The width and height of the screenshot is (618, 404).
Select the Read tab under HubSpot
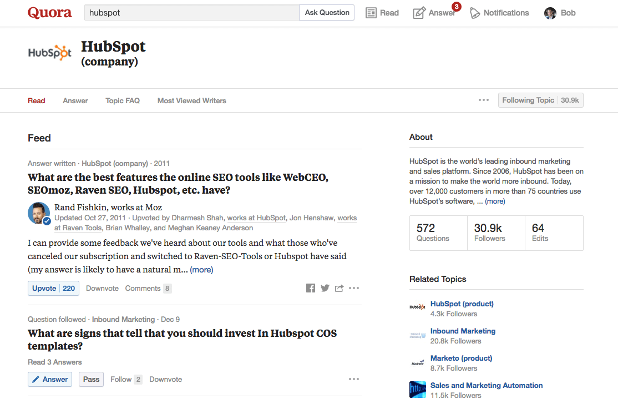click(36, 100)
